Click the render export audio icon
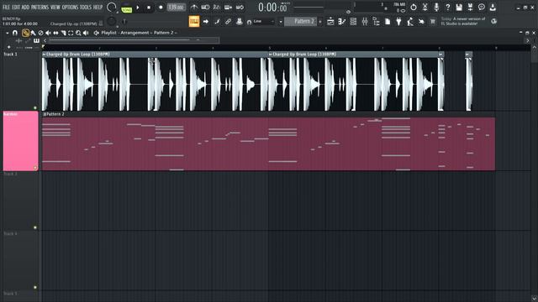This screenshot has height=302, width=538. click(x=470, y=7)
